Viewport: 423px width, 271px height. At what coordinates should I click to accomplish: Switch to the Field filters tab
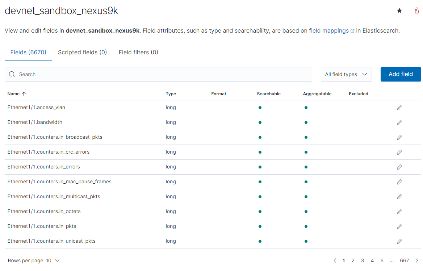[138, 53]
